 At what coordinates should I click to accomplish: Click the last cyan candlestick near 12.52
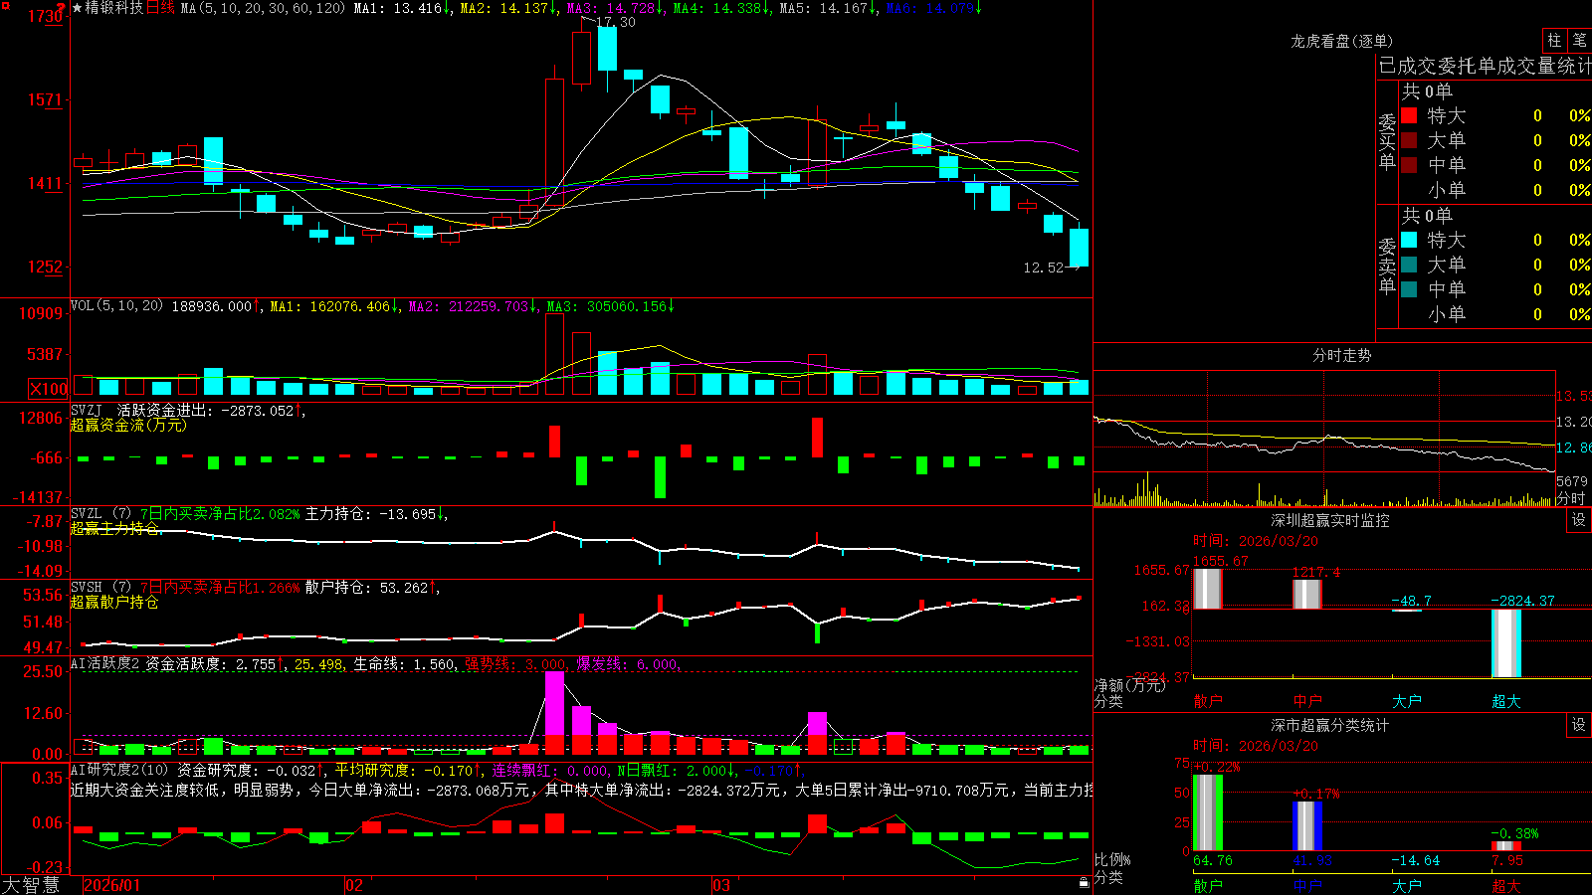(1079, 248)
